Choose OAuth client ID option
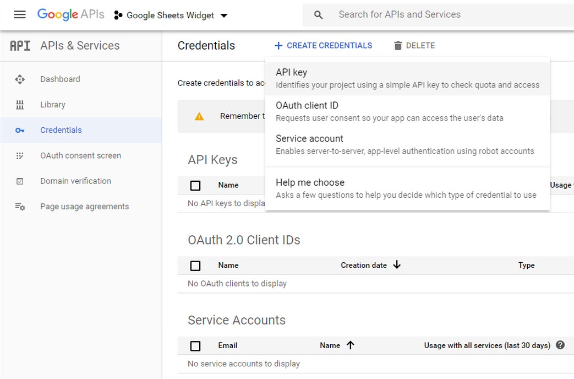This screenshot has width=574, height=379. point(407,111)
